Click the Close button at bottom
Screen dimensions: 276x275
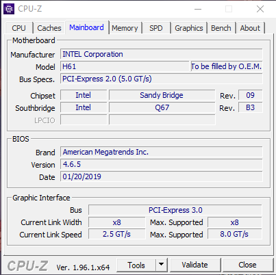[x=247, y=265]
